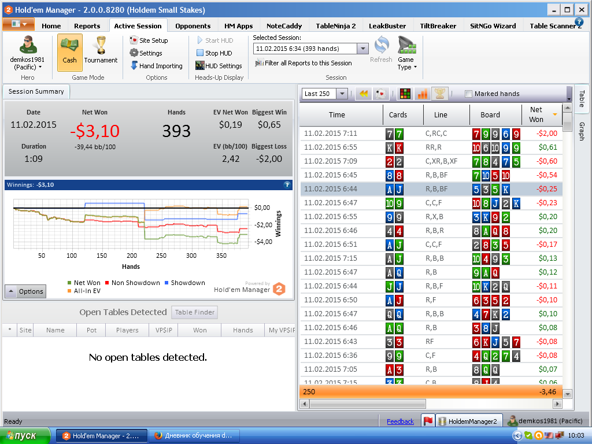Expand the graph Options button
This screenshot has height=444, width=592.
[x=25, y=291]
